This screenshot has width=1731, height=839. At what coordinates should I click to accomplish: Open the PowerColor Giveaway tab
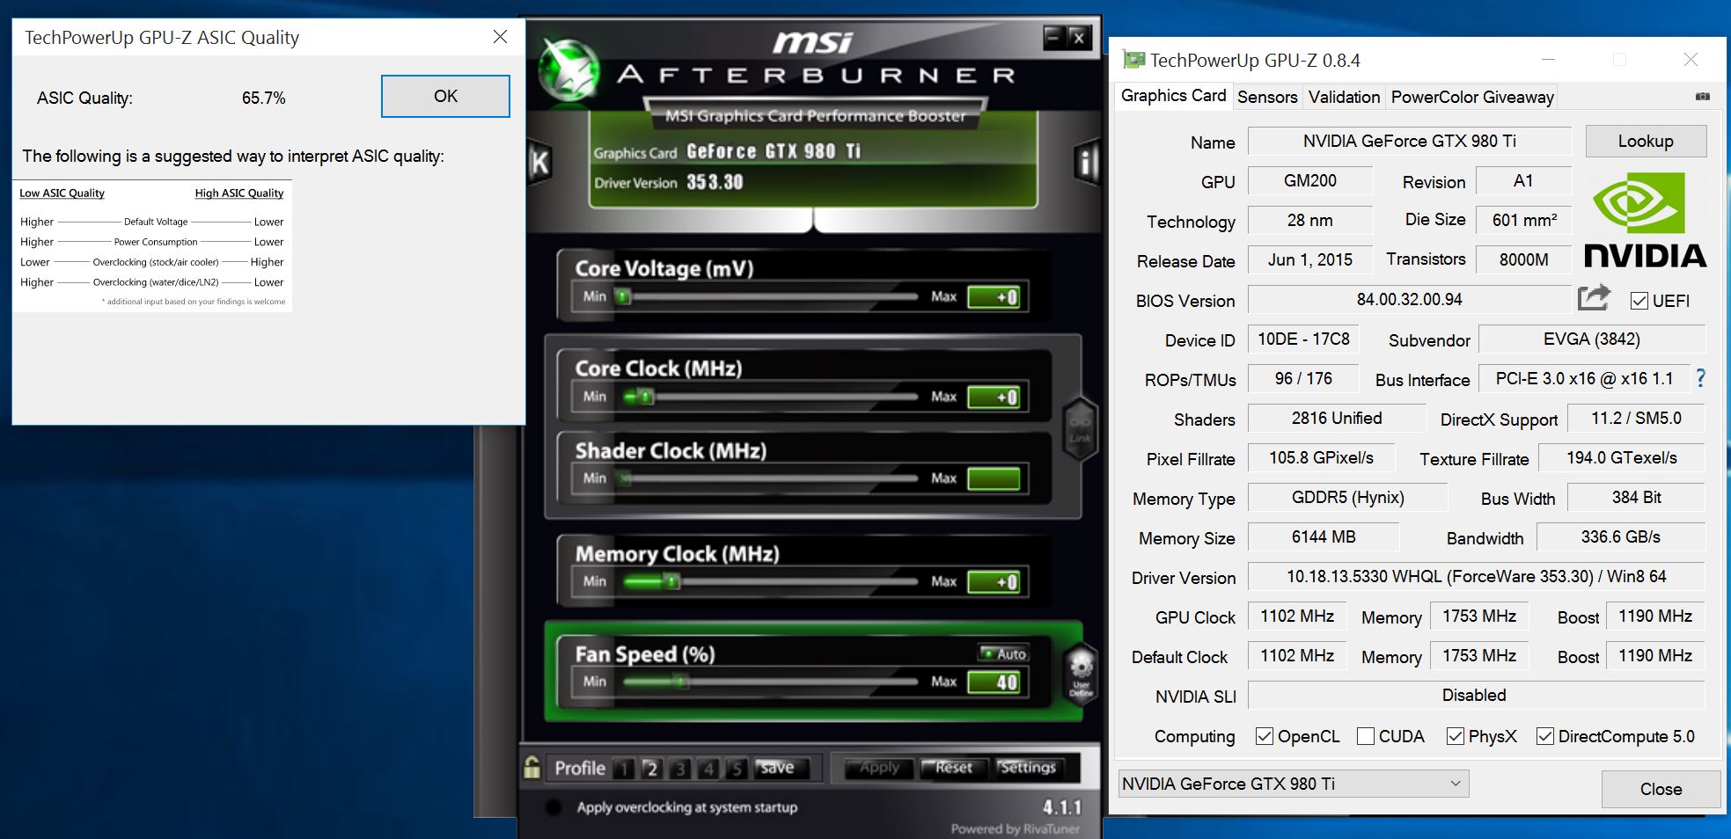pyautogui.click(x=1471, y=97)
